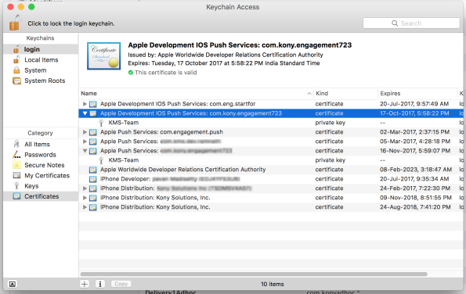Click the Search field

(411, 23)
